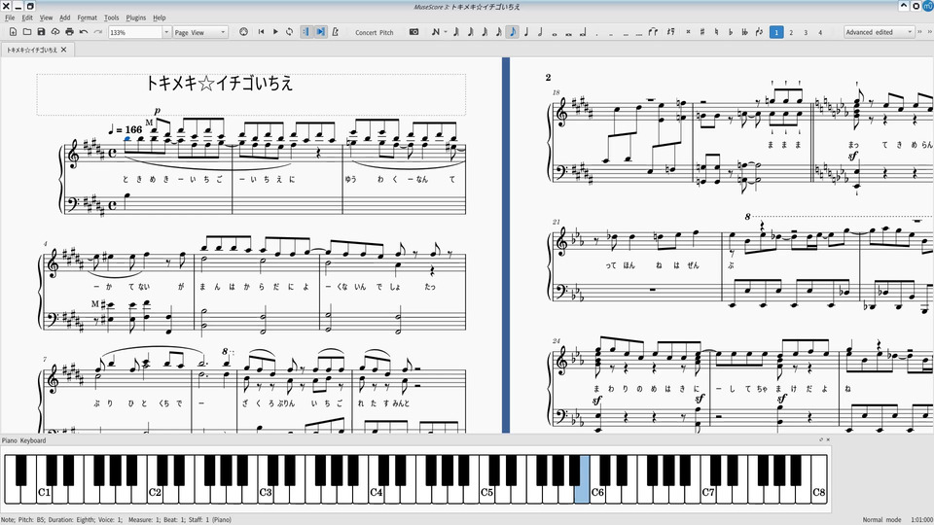Expand the last toolbar overflow chevron
The height and width of the screenshot is (525, 934).
930,32
